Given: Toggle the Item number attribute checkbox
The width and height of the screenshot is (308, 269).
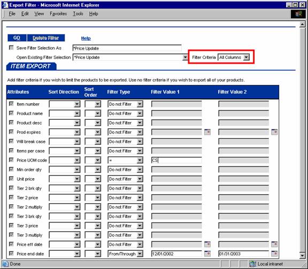Looking at the screenshot, I should click(x=11, y=104).
